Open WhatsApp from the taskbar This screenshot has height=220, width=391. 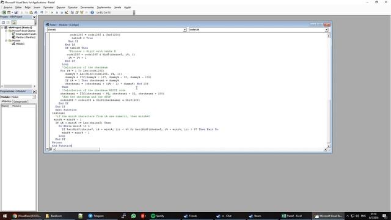[x=133, y=216]
